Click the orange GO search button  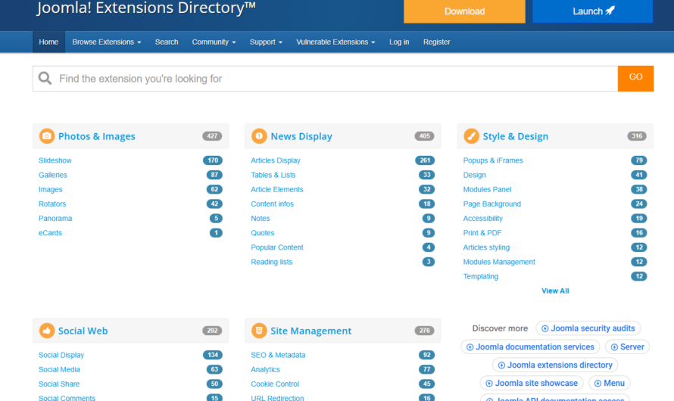(x=635, y=79)
